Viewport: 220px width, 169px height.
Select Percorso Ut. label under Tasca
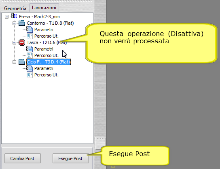[x=46, y=55]
